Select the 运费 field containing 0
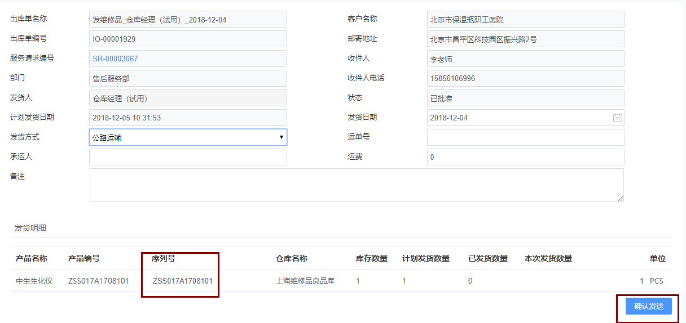Viewport: 686px width, 323px height. click(525, 157)
